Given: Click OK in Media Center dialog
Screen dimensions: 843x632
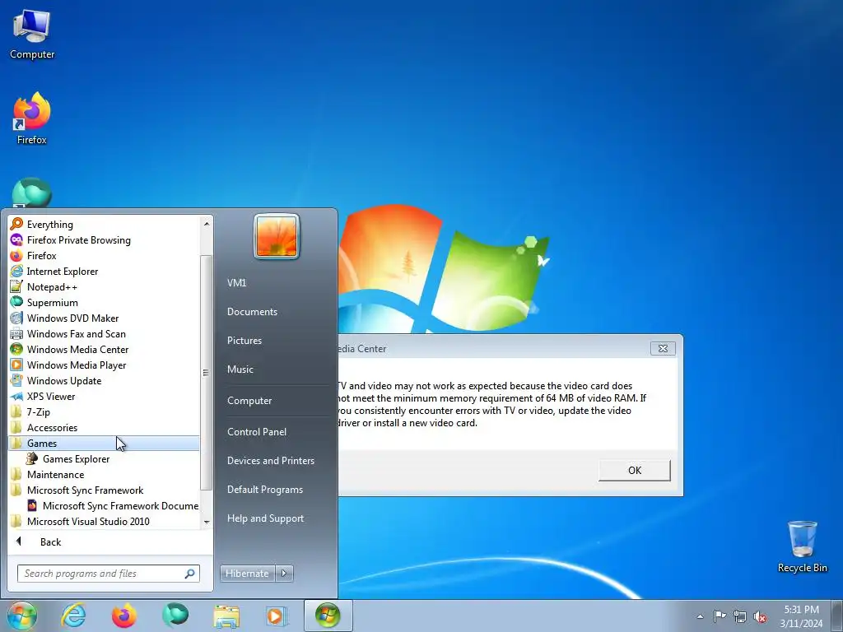Looking at the screenshot, I should 635,470.
